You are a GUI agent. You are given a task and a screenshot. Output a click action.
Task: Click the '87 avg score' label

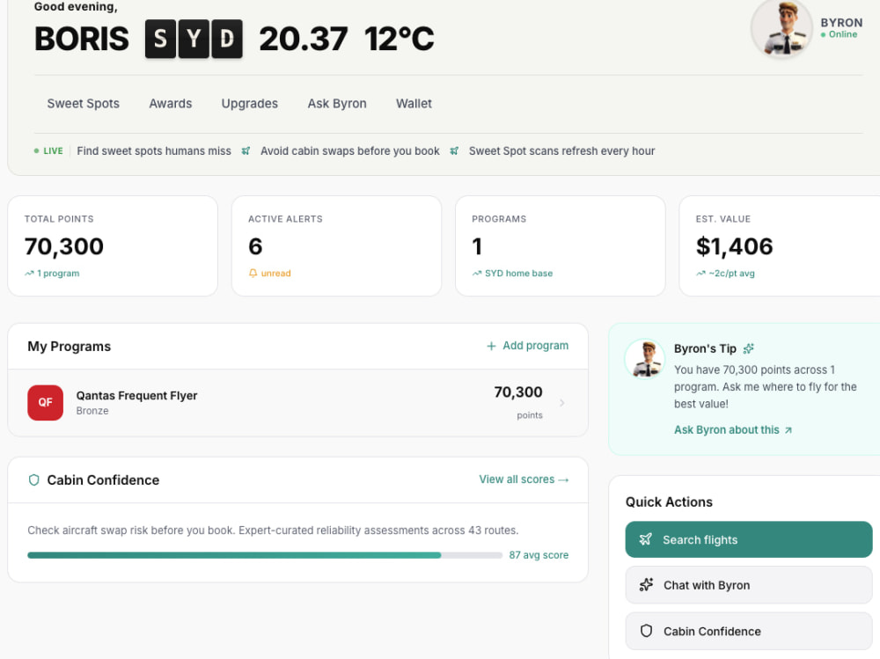[539, 555]
